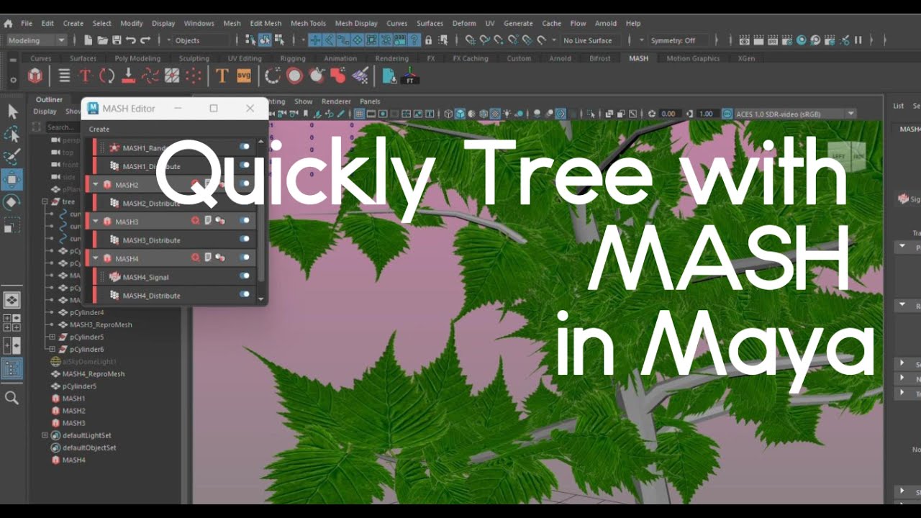
Task: Toggle the MASH3 network enable switch
Action: click(x=245, y=221)
